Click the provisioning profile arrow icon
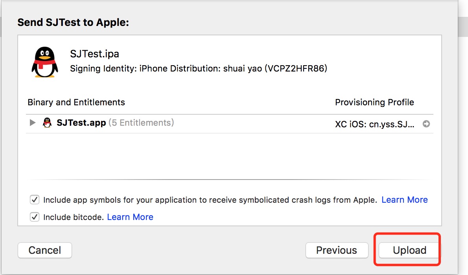The width and height of the screenshot is (468, 275). click(x=426, y=124)
